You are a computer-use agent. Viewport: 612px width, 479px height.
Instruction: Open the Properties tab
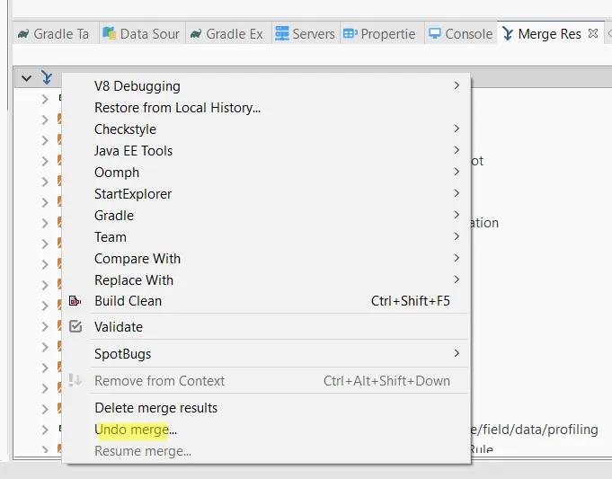point(380,34)
